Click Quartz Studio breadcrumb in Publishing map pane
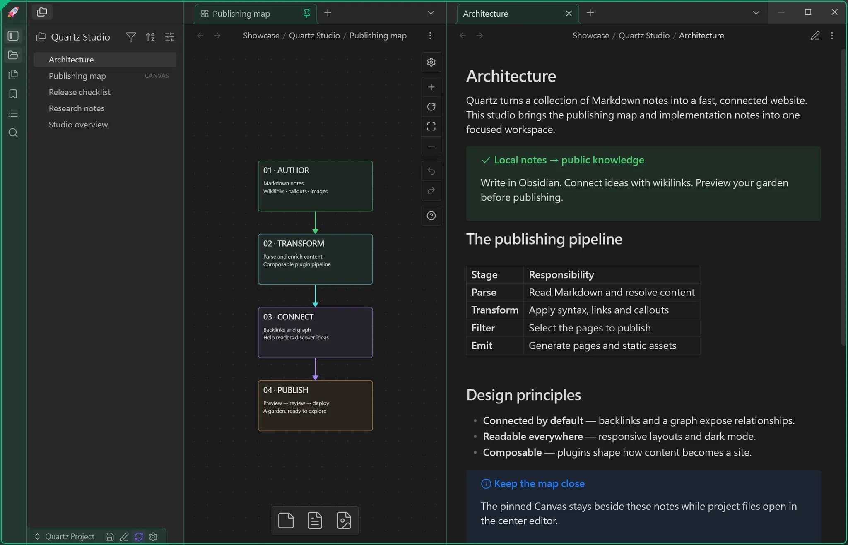Viewport: 848px width, 545px height. coord(314,36)
